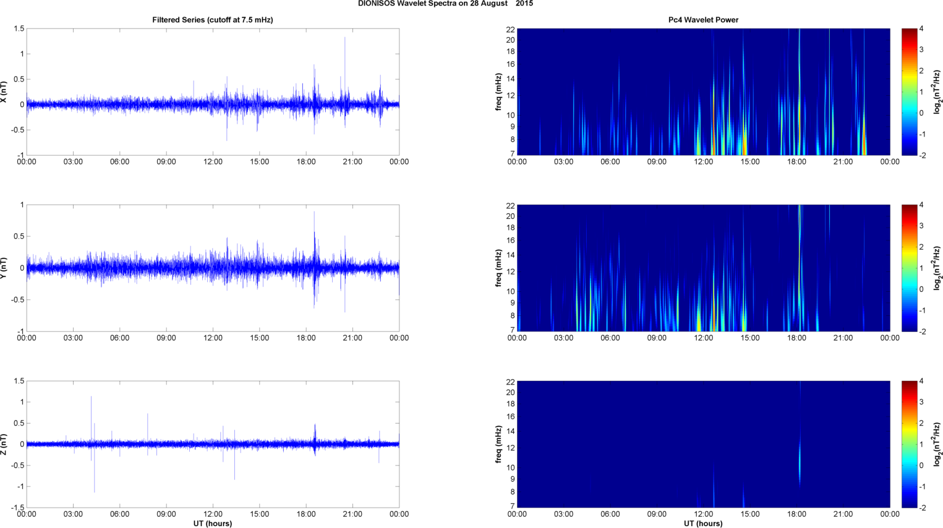Select the "Pc4 Wavelet Power" heading

coord(703,20)
